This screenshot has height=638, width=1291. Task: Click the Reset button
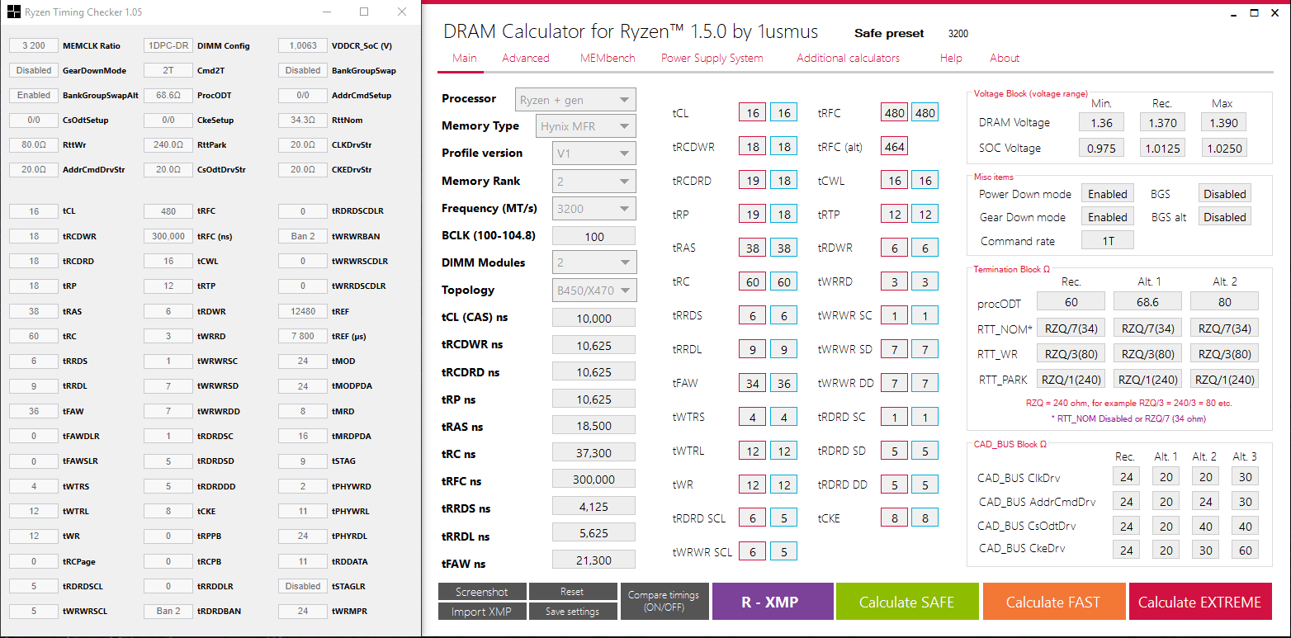coord(572,592)
